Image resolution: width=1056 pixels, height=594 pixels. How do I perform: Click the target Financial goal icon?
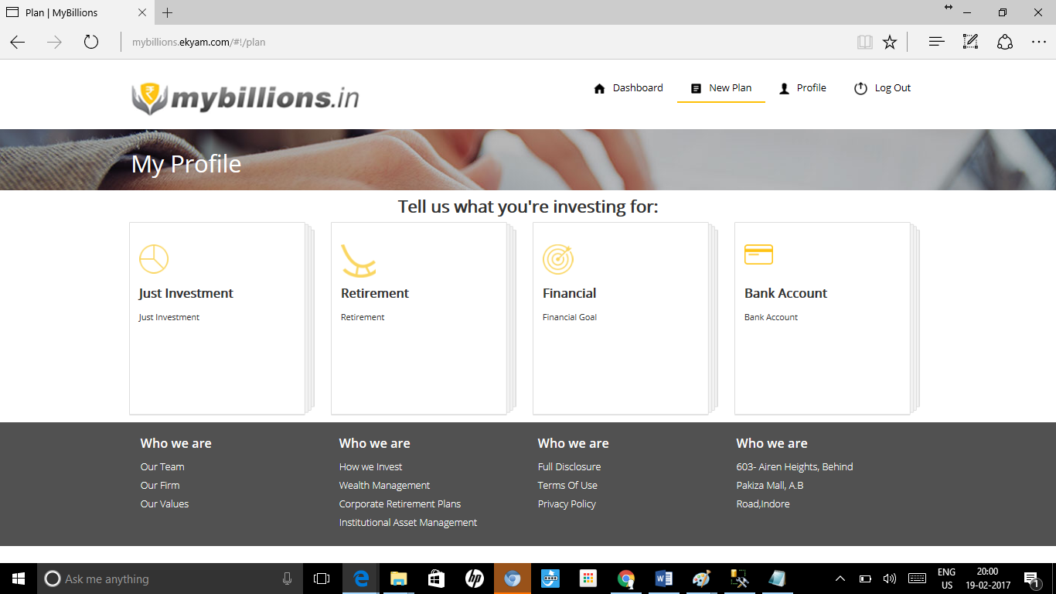point(557,259)
